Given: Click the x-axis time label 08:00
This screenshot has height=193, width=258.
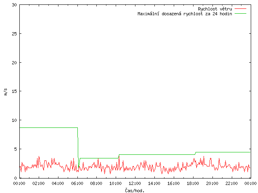Looking at the screenshot, I should [96, 183].
